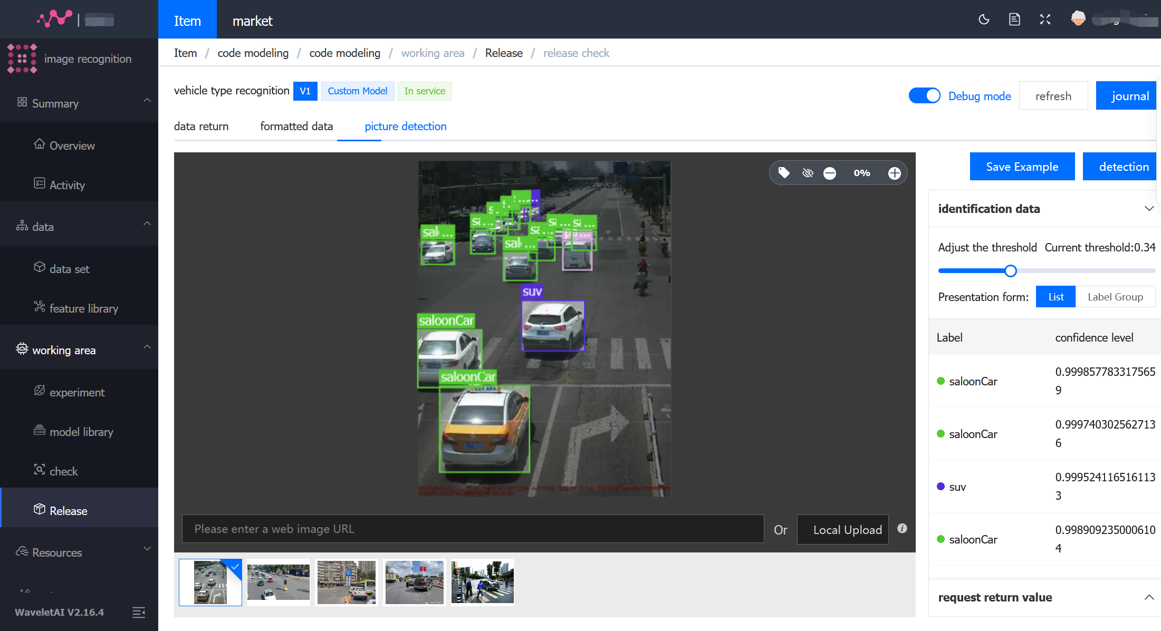The image size is (1161, 631).
Task: Switch presentation form to Label Group
Action: pyautogui.click(x=1115, y=296)
